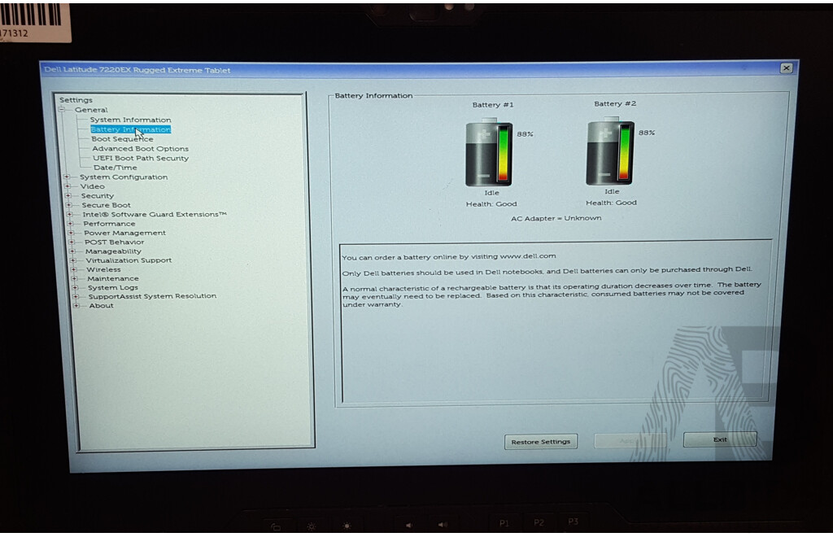Expand the Video settings node
833x537 pixels.
coord(68,186)
